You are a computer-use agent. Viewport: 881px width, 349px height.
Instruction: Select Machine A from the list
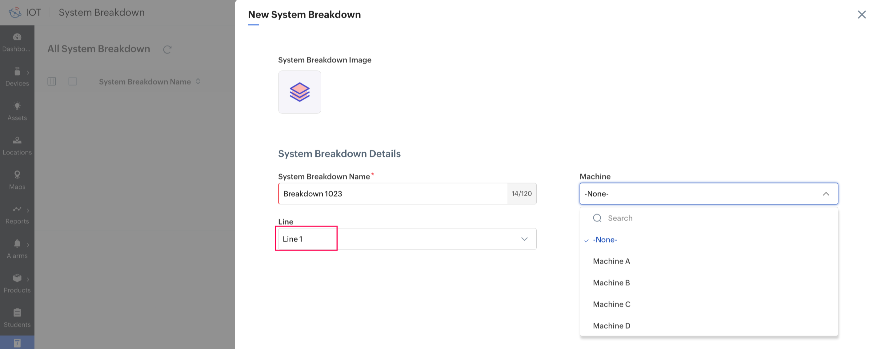[611, 261]
